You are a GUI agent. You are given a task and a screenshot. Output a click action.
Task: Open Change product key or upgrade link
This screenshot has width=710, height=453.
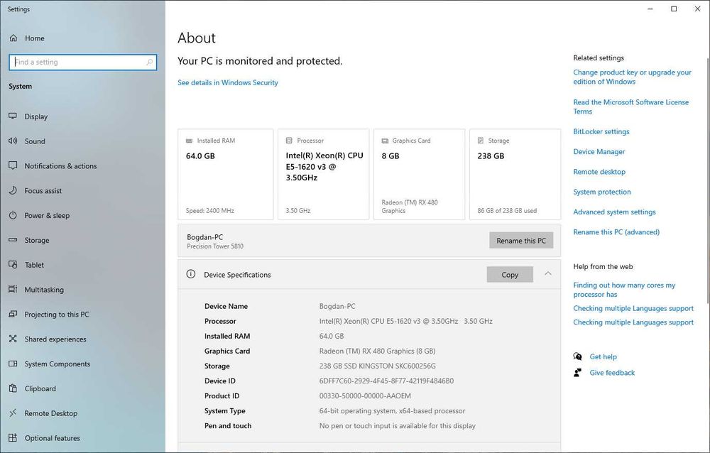pyautogui.click(x=632, y=77)
